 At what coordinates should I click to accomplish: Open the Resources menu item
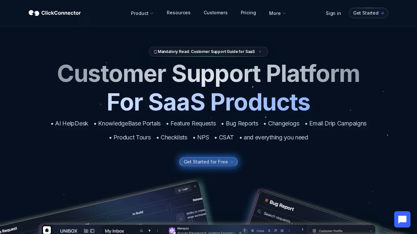coord(179,13)
